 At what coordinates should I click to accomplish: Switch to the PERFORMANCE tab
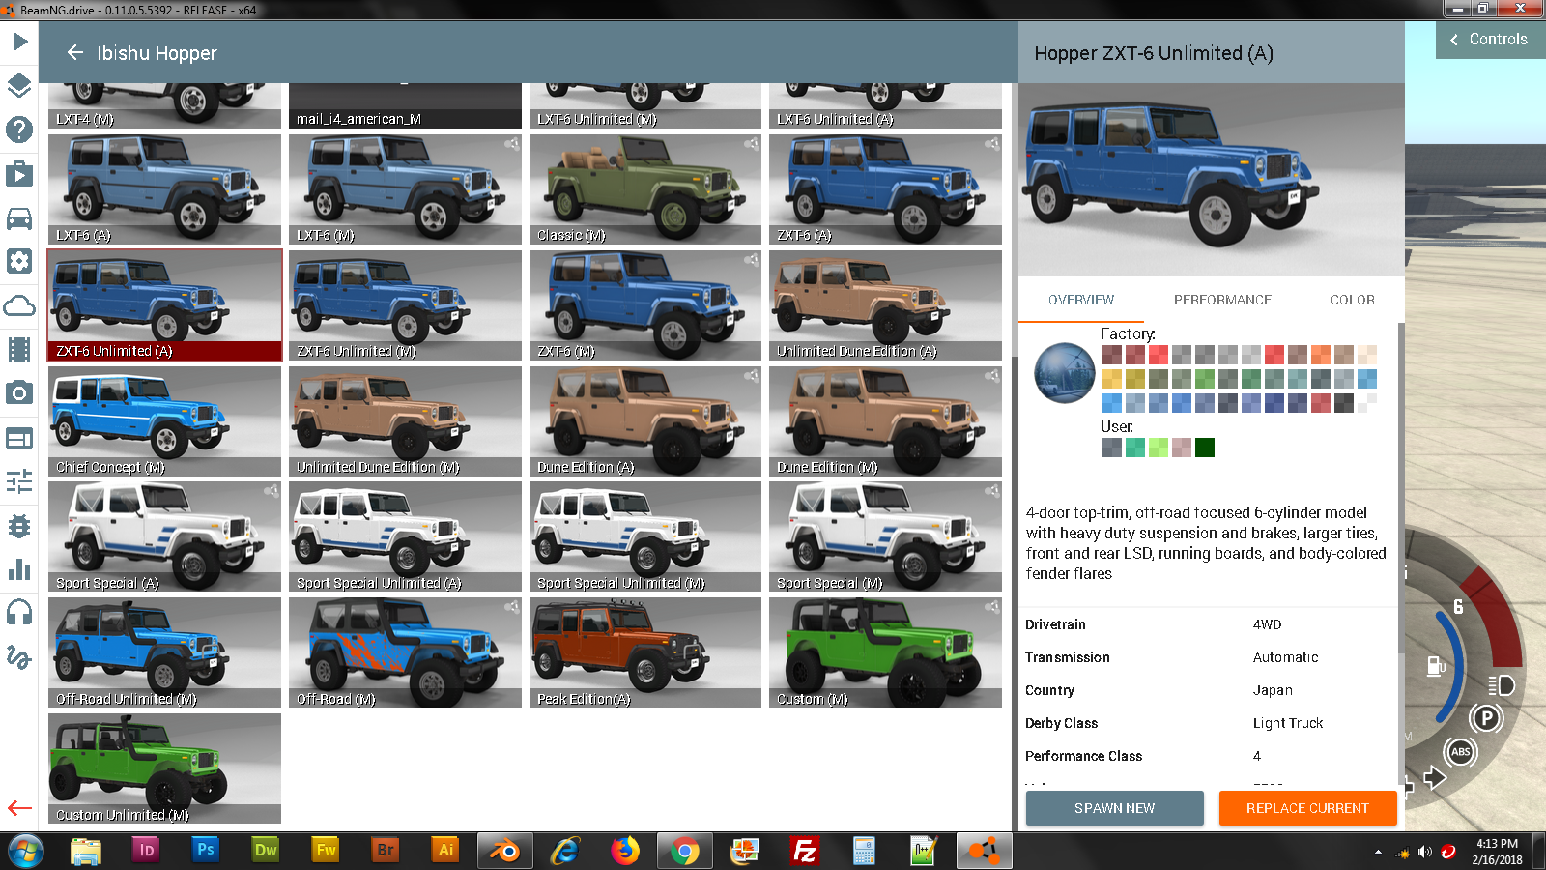point(1222,300)
